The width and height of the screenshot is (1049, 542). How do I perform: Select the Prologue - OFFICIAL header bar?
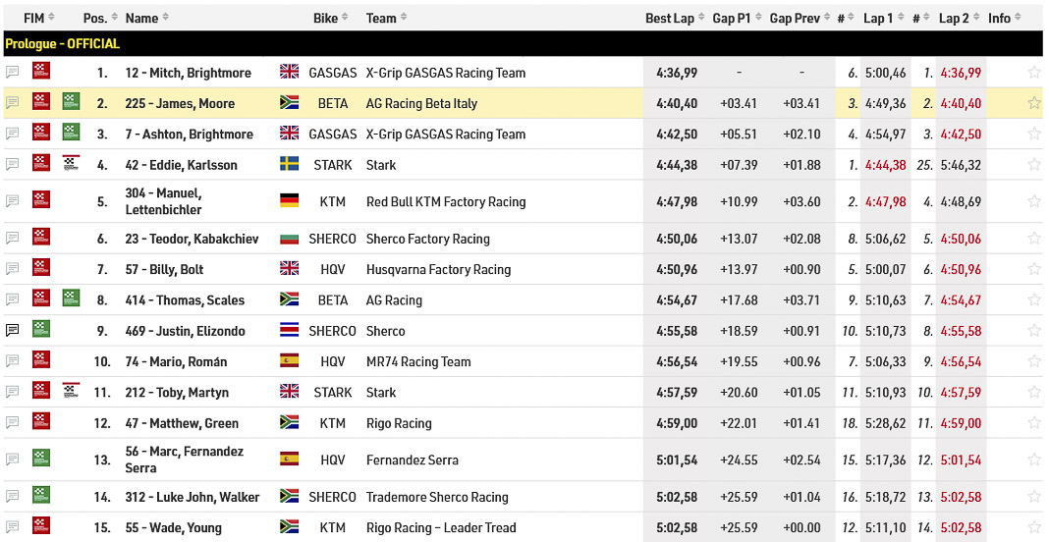tap(524, 43)
